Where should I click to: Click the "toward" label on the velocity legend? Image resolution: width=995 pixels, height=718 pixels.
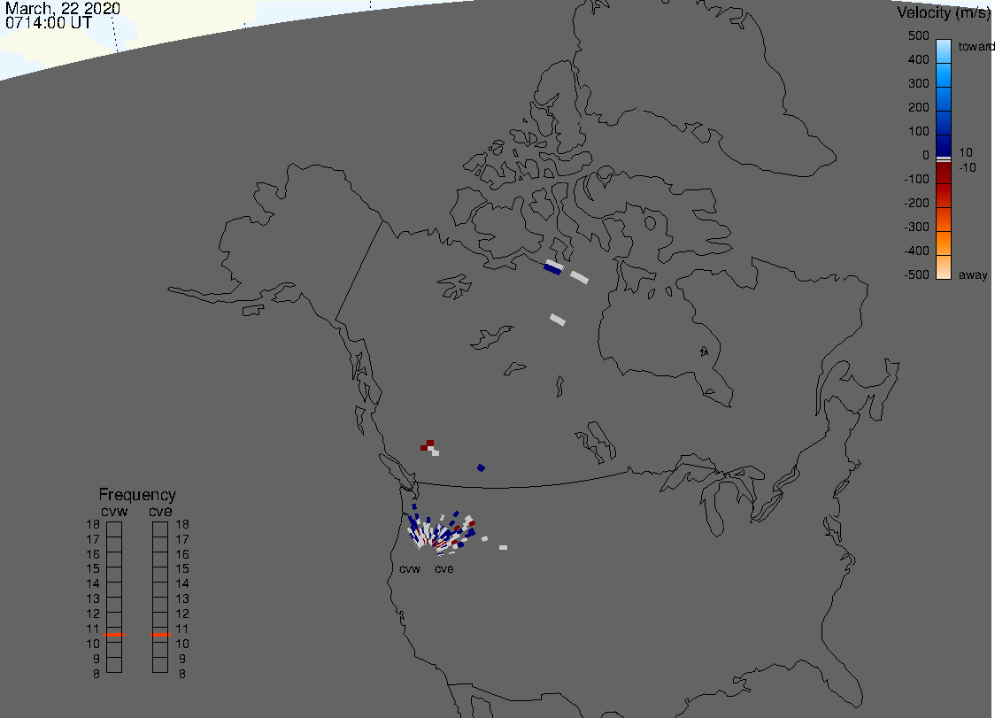(976, 46)
